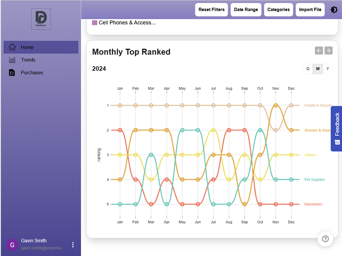Screen dimensions: 342x256
Task: Click the Purchases checklist icon
Action: [12, 73]
